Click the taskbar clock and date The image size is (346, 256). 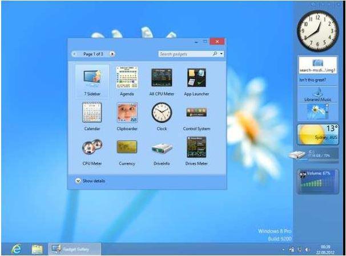click(x=325, y=250)
